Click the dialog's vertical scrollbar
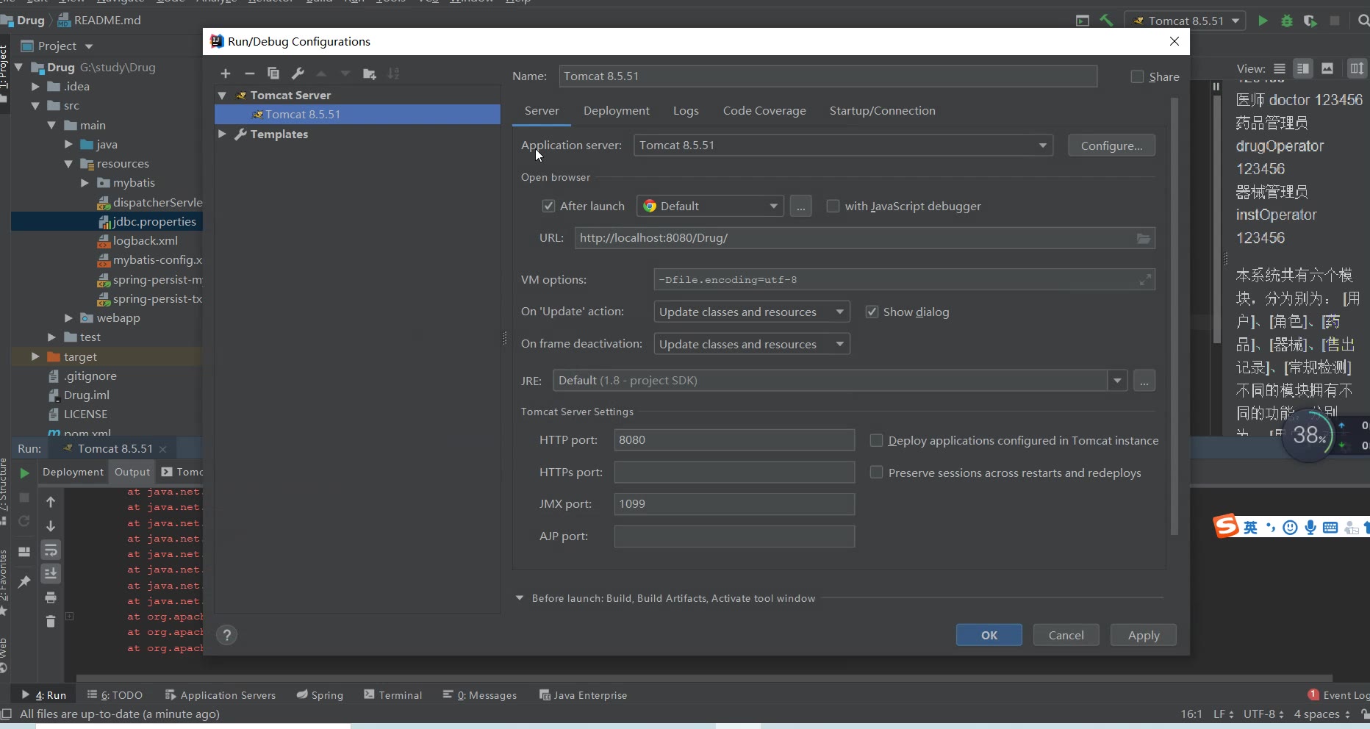Image resolution: width=1370 pixels, height=729 pixels. 1174,316
